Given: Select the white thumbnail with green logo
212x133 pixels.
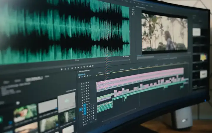Looking at the screenshot, I should point(66,102).
